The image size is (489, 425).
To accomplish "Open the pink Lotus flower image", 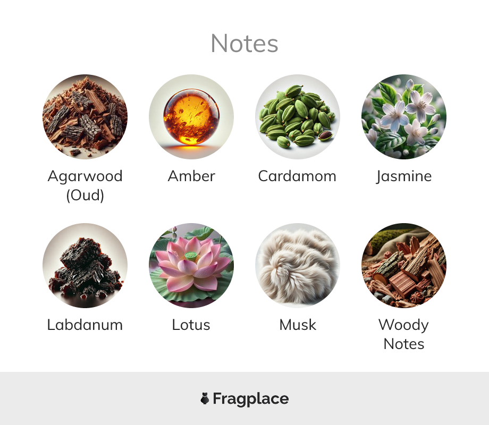I will 191,265.
